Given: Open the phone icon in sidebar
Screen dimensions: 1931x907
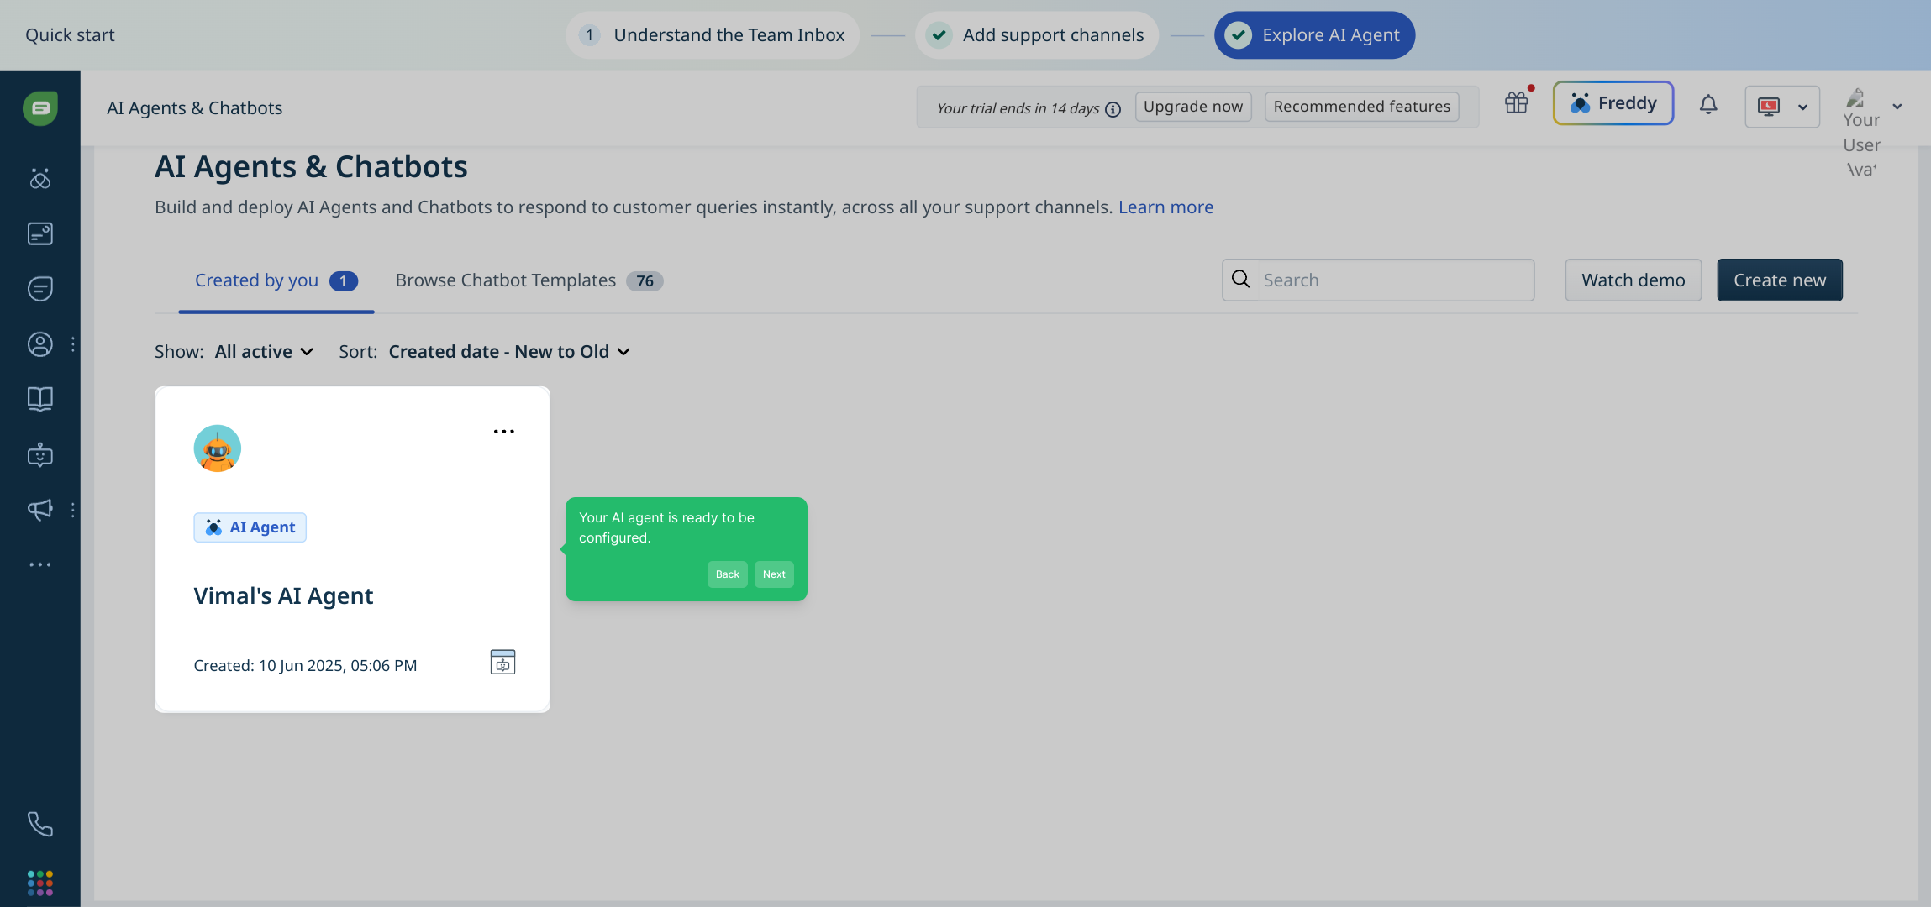Looking at the screenshot, I should [39, 823].
